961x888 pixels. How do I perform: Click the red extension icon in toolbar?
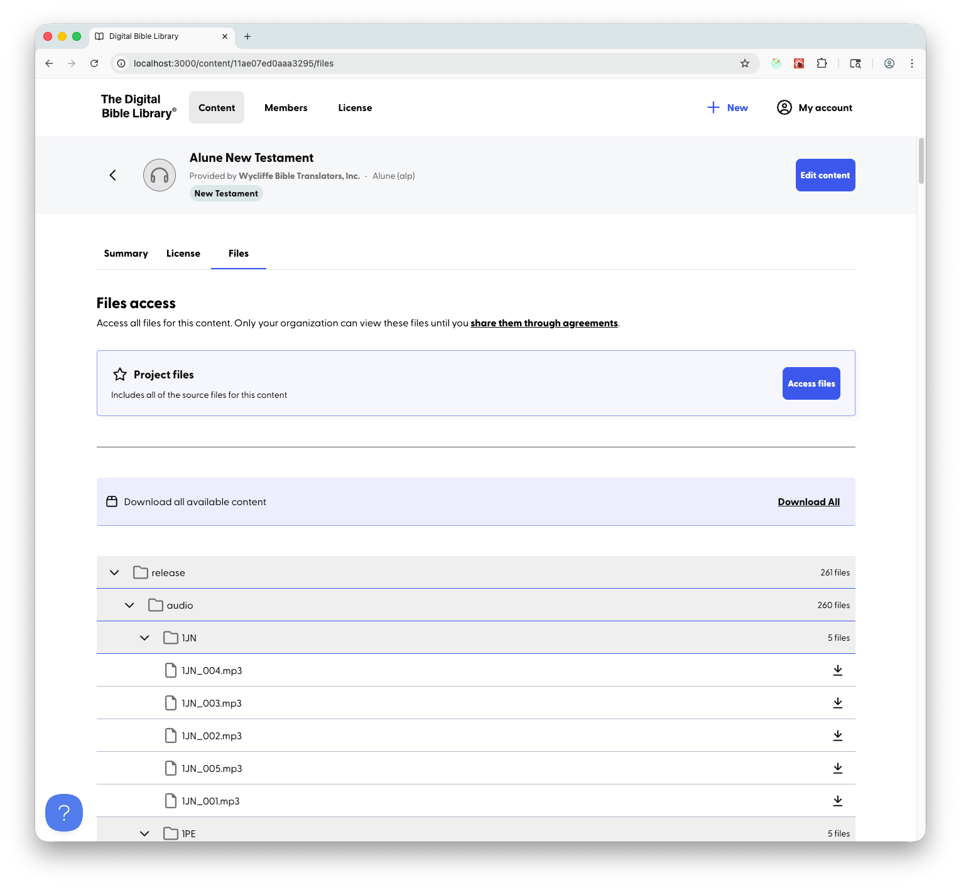(x=799, y=63)
